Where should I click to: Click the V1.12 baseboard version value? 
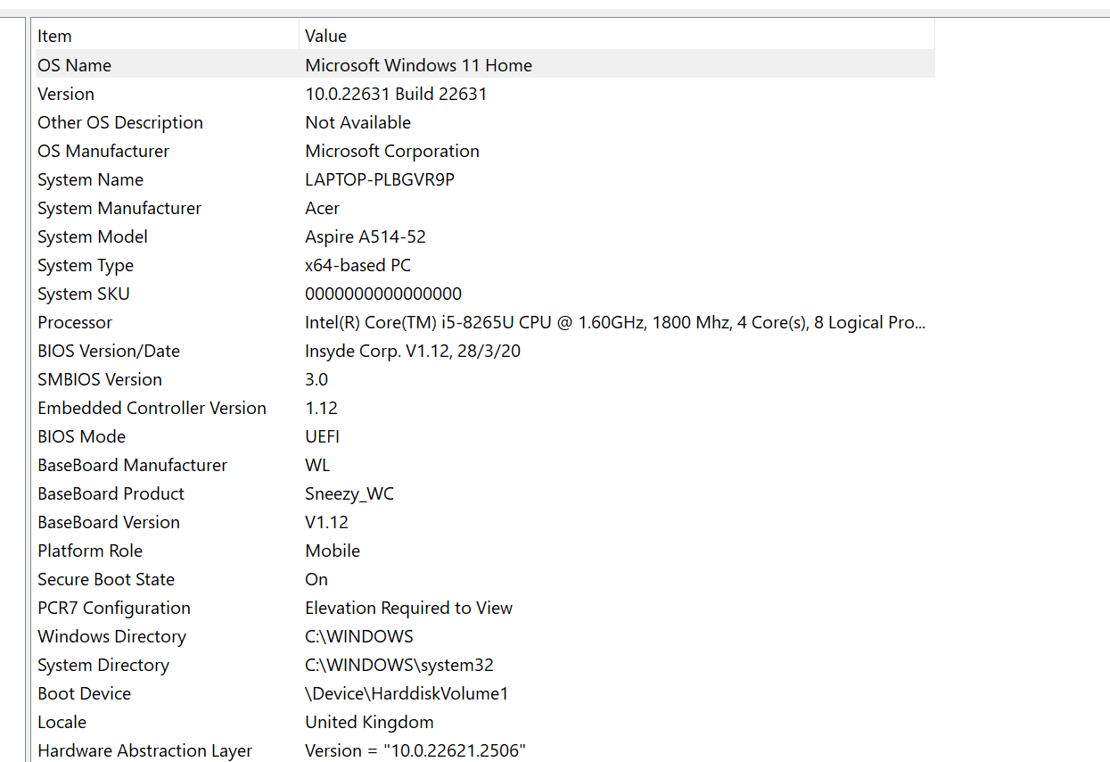[x=326, y=522]
